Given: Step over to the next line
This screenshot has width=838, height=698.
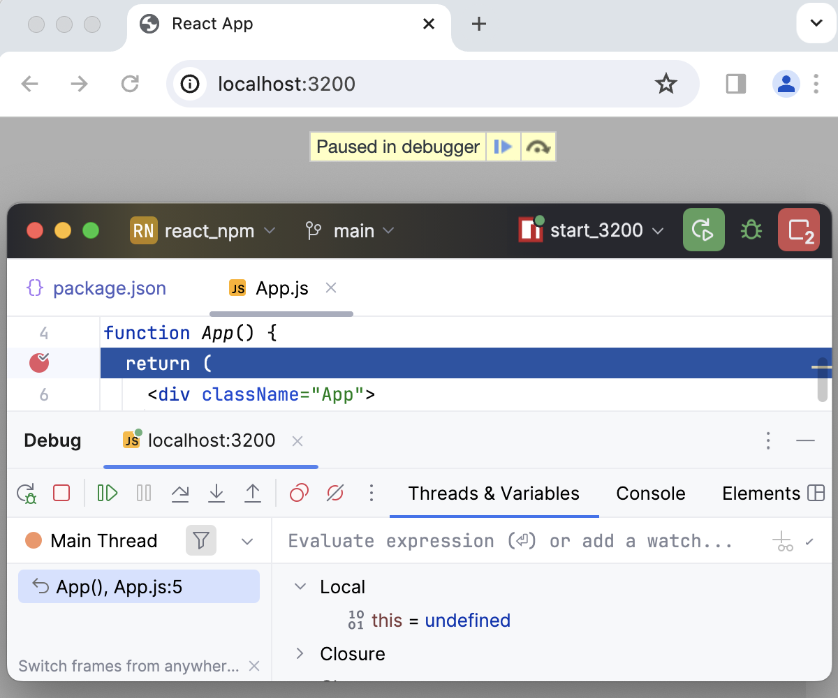Looking at the screenshot, I should point(180,493).
